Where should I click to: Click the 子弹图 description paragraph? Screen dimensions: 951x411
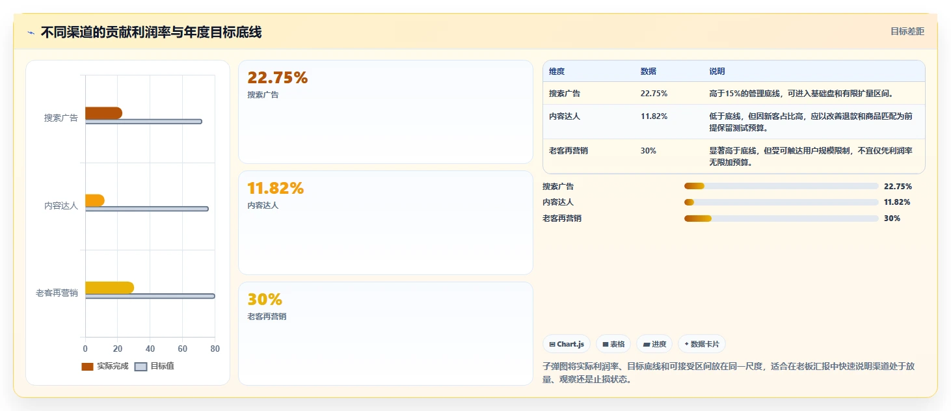pos(729,373)
